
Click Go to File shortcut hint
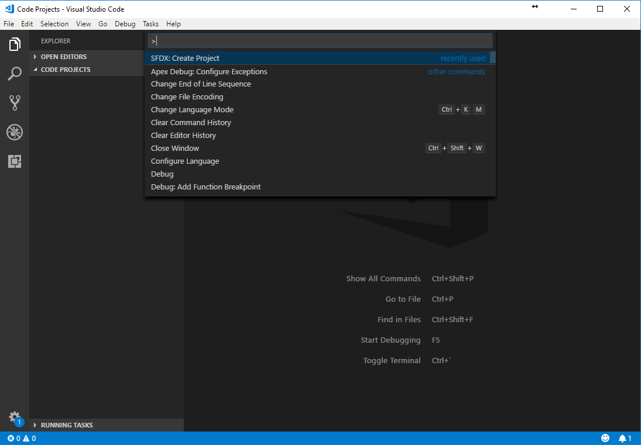[x=419, y=299]
